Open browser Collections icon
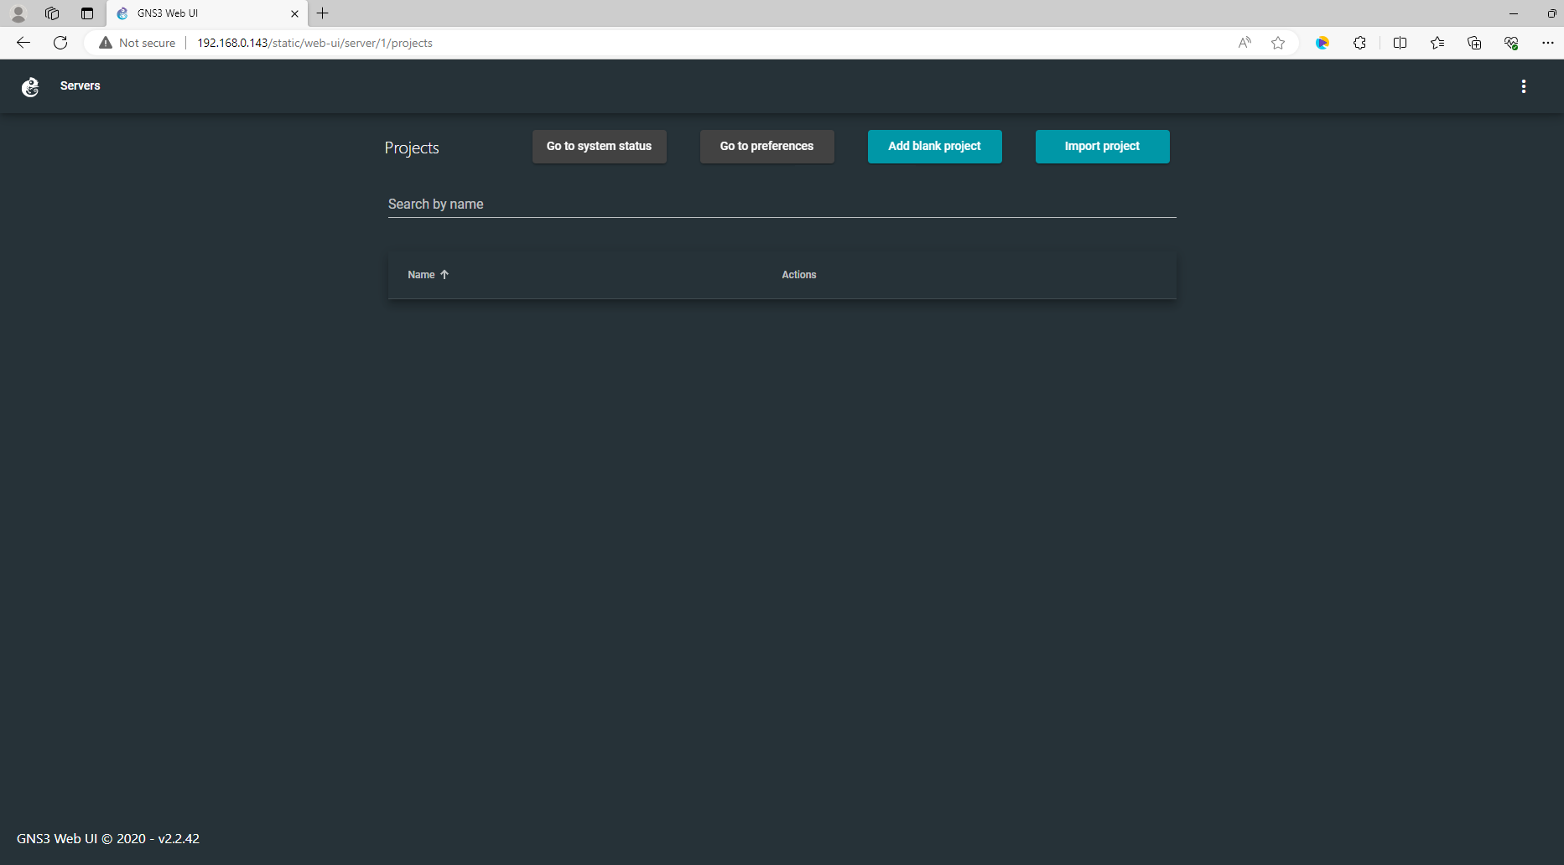Viewport: 1564px width, 865px height. click(x=1474, y=43)
